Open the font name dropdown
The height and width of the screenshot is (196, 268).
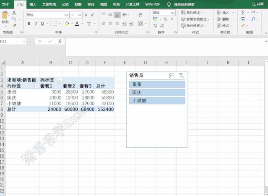[x=66, y=15]
